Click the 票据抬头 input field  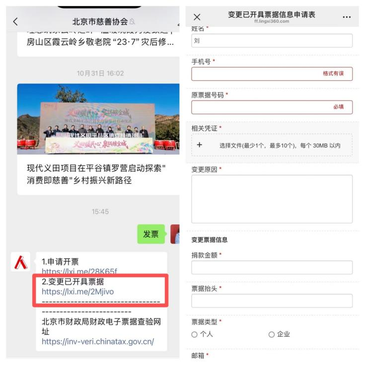[272, 301]
